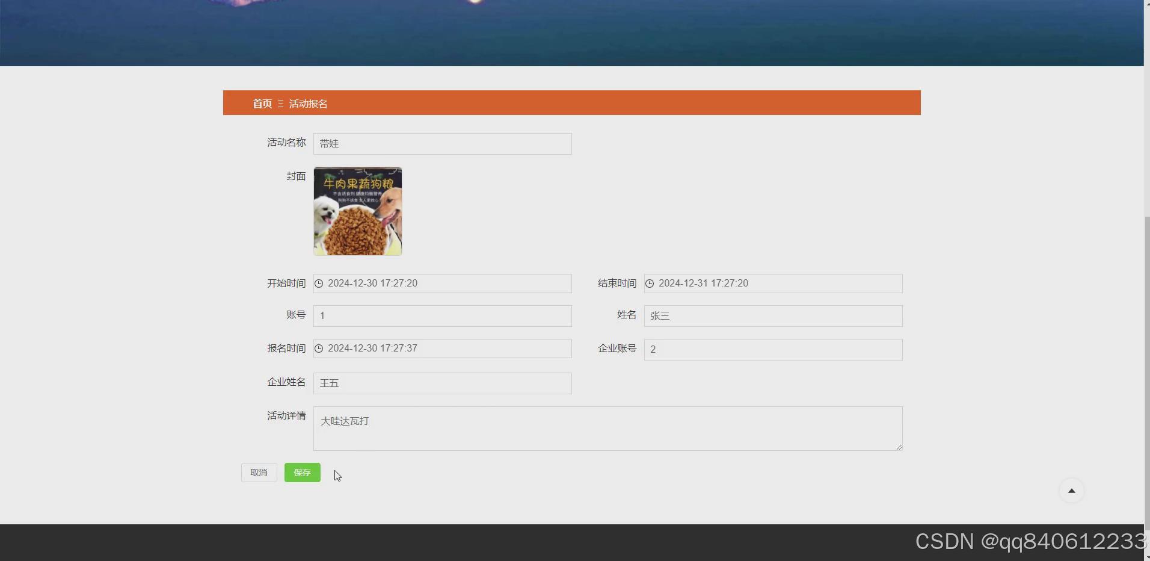Image resolution: width=1150 pixels, height=561 pixels.
Task: Click the 活动名称 input field
Action: (x=443, y=144)
